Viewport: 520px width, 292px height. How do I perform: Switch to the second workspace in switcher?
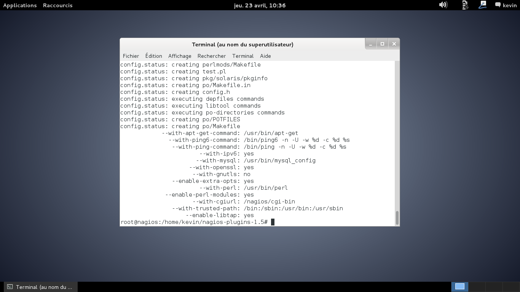pyautogui.click(x=477, y=287)
